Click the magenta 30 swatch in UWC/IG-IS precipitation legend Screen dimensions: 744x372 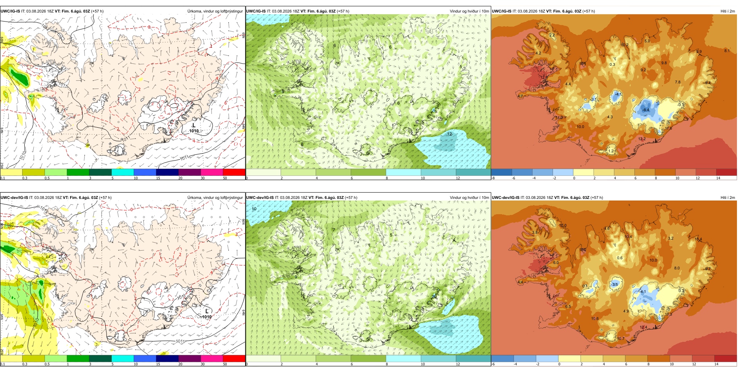[x=212, y=172]
